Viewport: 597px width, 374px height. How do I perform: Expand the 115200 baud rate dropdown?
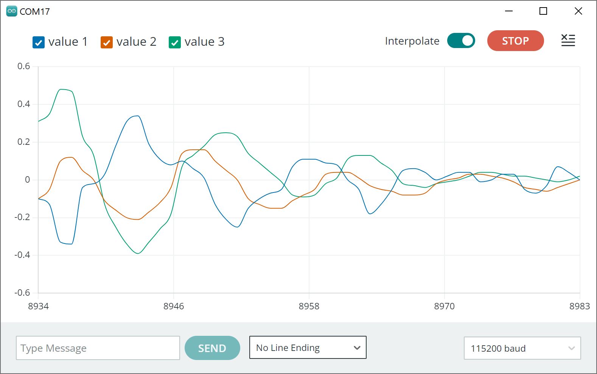click(x=522, y=348)
